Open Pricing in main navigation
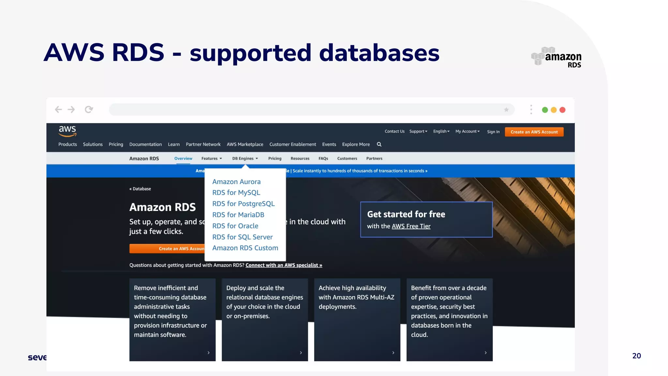This screenshot has width=668, height=376. pos(116,144)
